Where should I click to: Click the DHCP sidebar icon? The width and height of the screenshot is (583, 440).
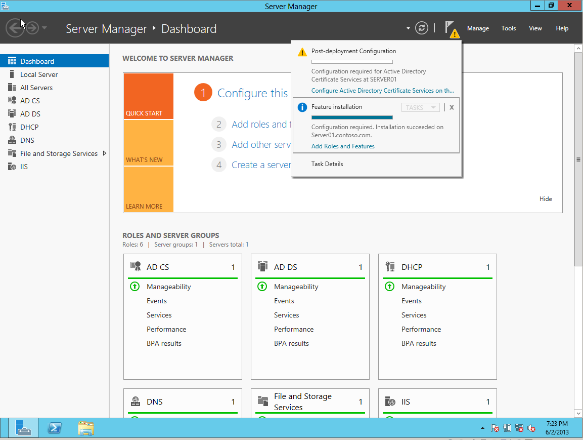tap(12, 127)
